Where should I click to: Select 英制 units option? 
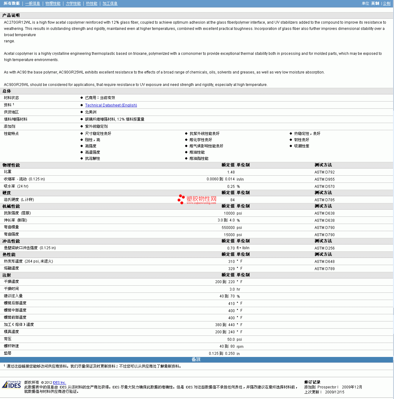[375, 3]
